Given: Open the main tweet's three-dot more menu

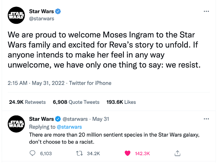Looking at the screenshot, I should 206,11.
